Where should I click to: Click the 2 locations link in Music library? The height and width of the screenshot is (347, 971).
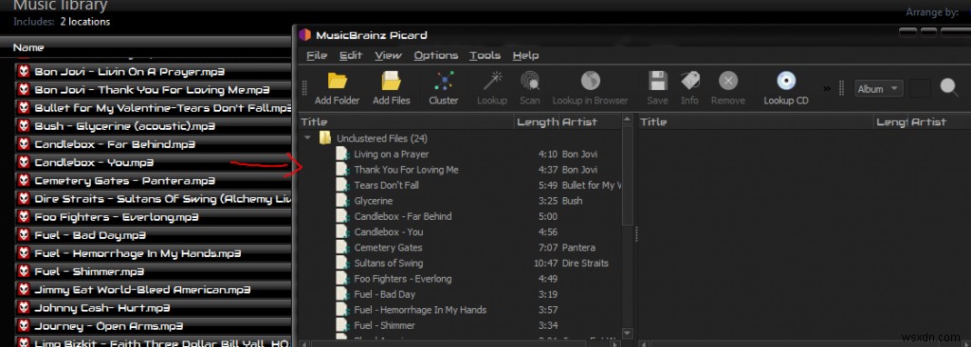84,22
